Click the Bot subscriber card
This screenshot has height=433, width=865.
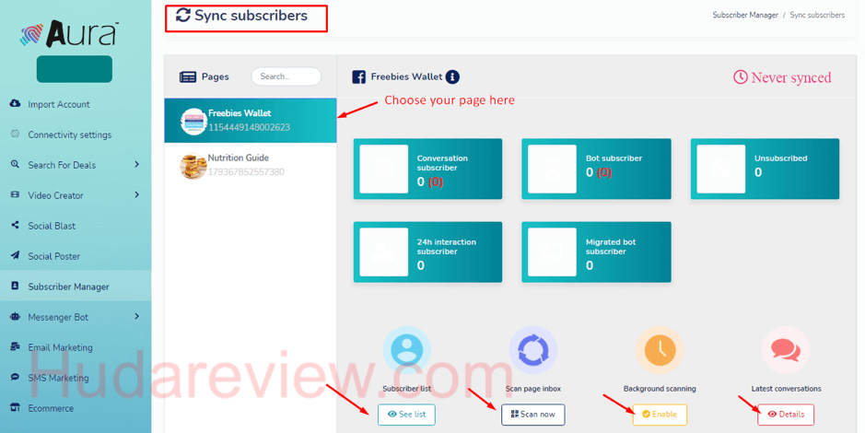pyautogui.click(x=596, y=169)
